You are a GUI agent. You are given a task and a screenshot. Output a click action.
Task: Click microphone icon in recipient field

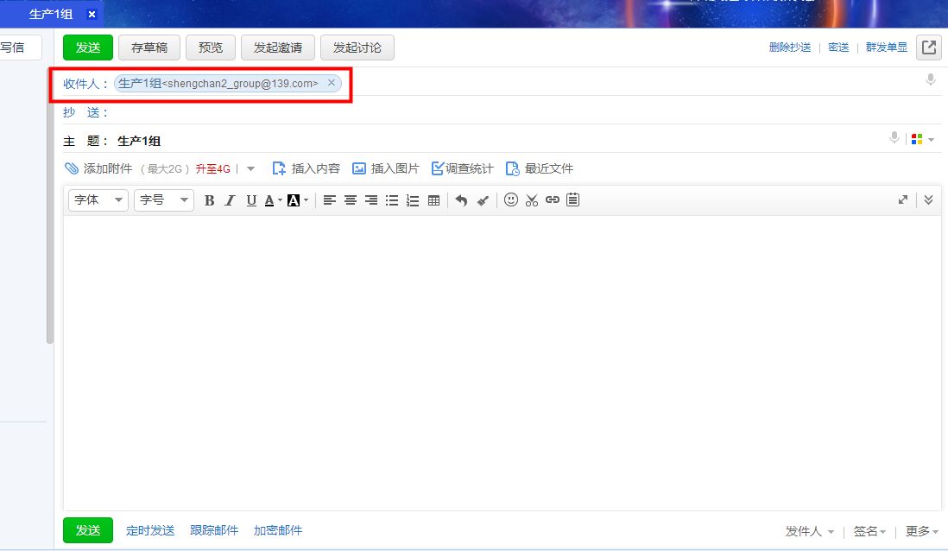931,80
